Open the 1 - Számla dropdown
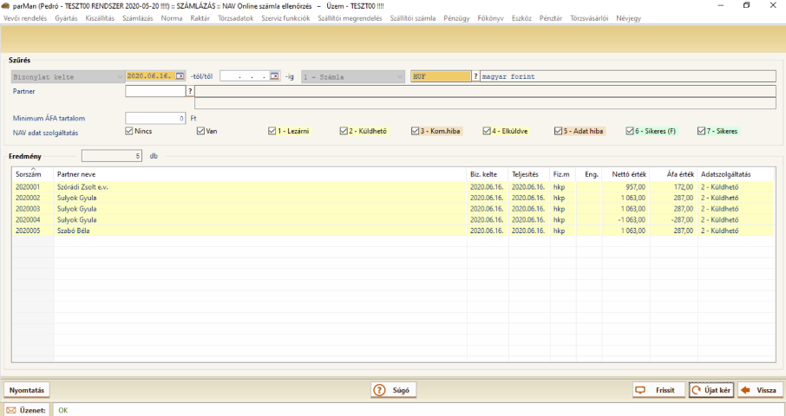 coord(353,76)
